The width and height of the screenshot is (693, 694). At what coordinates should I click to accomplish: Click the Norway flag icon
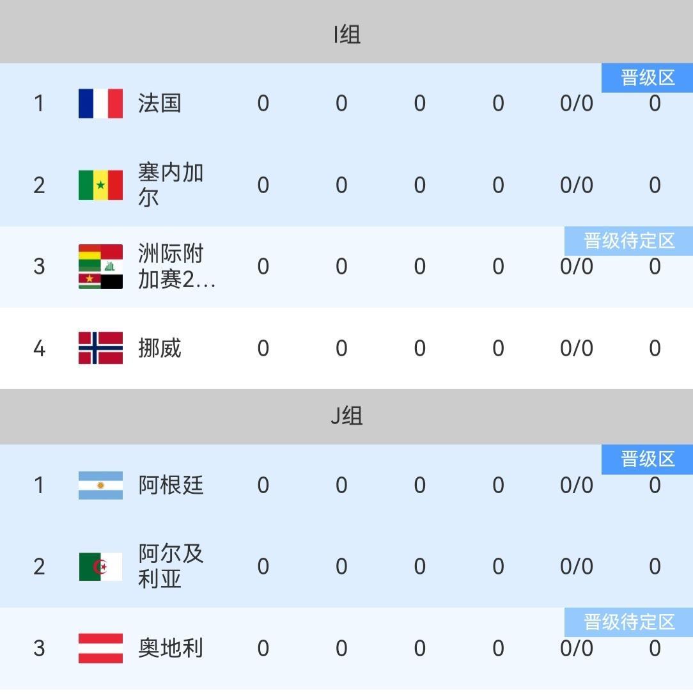[100, 348]
